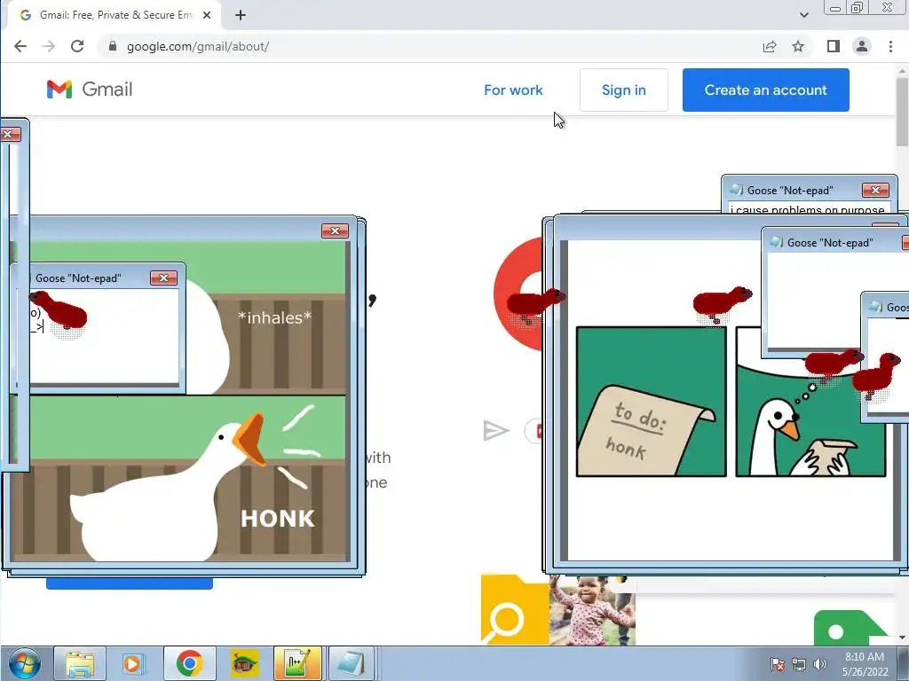Screen dimensions: 909x681
Task: Click the 'i cause problems on purpose' text
Action: pyautogui.click(x=808, y=209)
